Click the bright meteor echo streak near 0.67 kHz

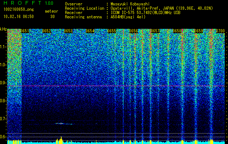coord(64,123)
